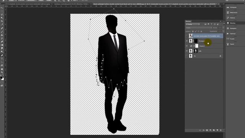245x138 pixels.
Task: Create a new group in Layers panel
Action: pos(214,130)
